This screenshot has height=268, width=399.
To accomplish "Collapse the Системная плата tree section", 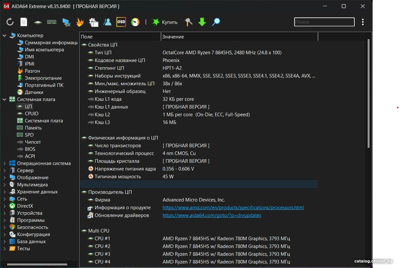I will tap(5, 99).
